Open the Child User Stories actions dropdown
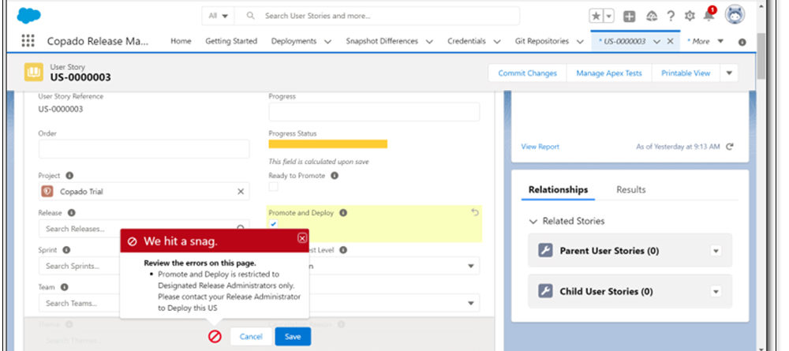The image size is (789, 351). 716,292
